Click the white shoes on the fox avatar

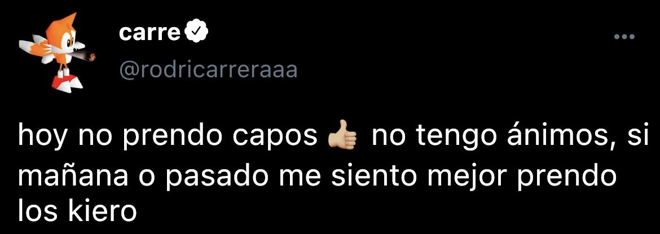[63, 80]
